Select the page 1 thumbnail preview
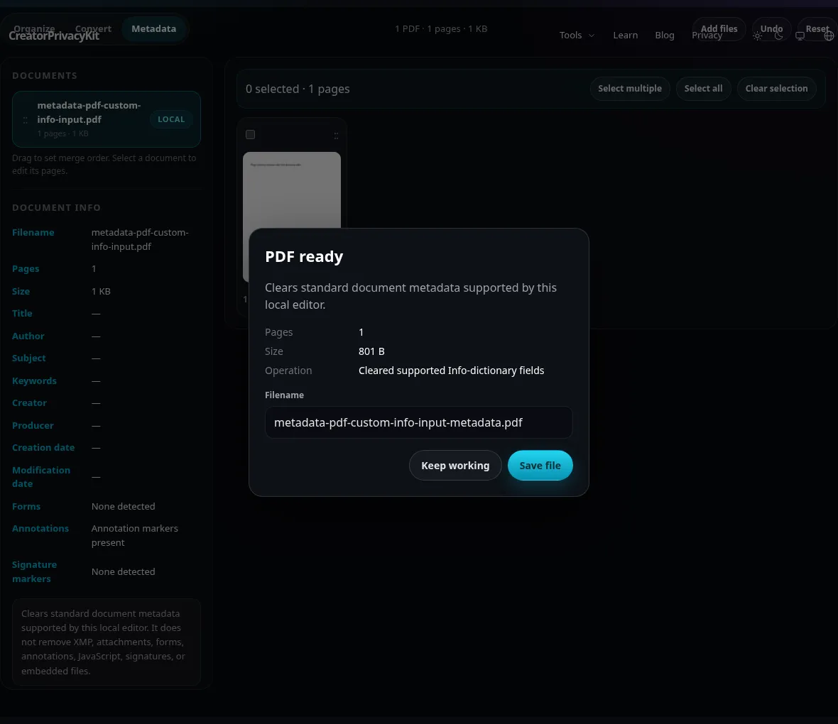The image size is (838, 724). click(x=292, y=216)
